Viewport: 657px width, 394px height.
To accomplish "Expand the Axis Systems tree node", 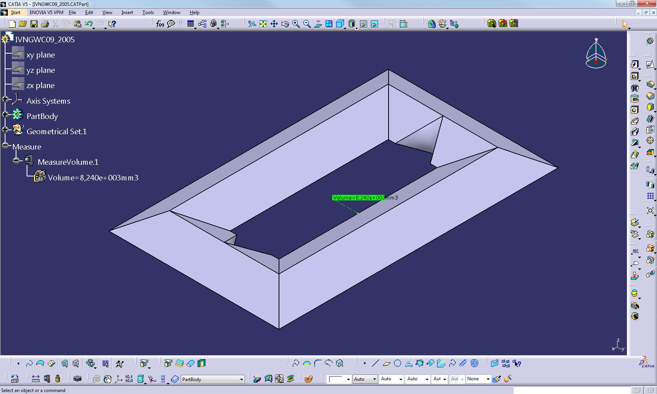I will point(5,99).
